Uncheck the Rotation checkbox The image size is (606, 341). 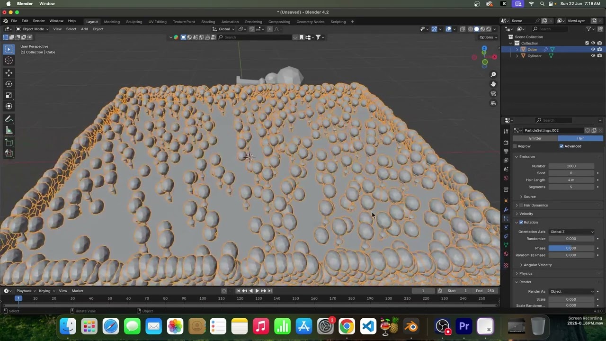521,222
